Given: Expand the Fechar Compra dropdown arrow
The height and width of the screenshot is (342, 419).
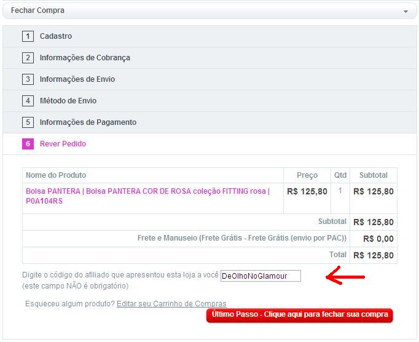Looking at the screenshot, I should [x=405, y=12].
